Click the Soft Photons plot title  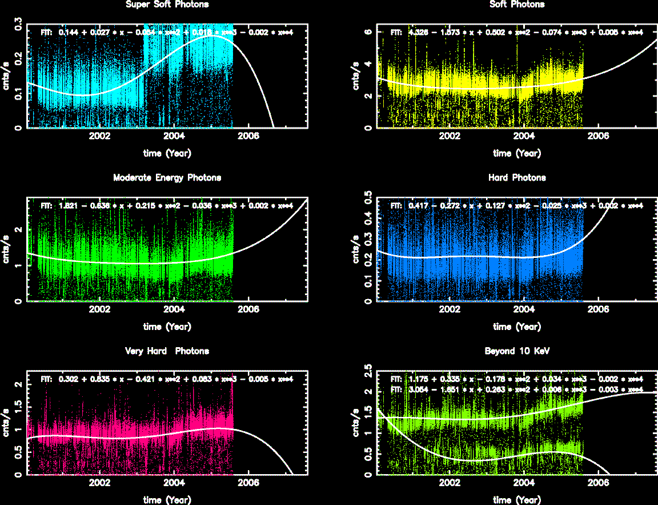pos(517,5)
